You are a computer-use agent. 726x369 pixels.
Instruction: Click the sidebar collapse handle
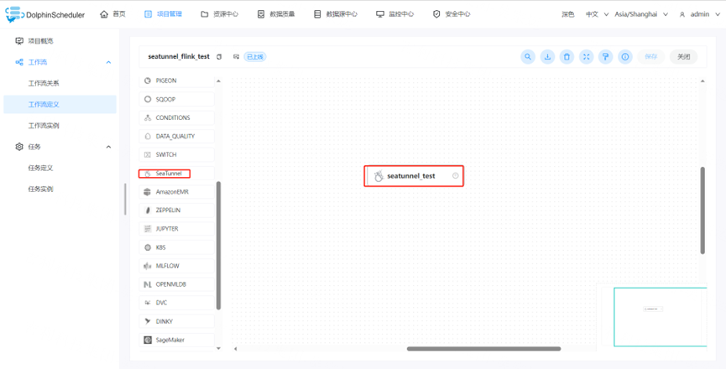[124, 200]
